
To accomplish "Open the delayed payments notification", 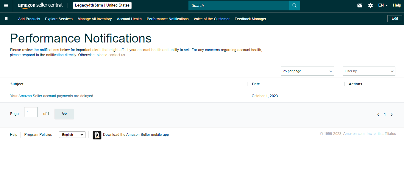I will click(x=52, y=96).
